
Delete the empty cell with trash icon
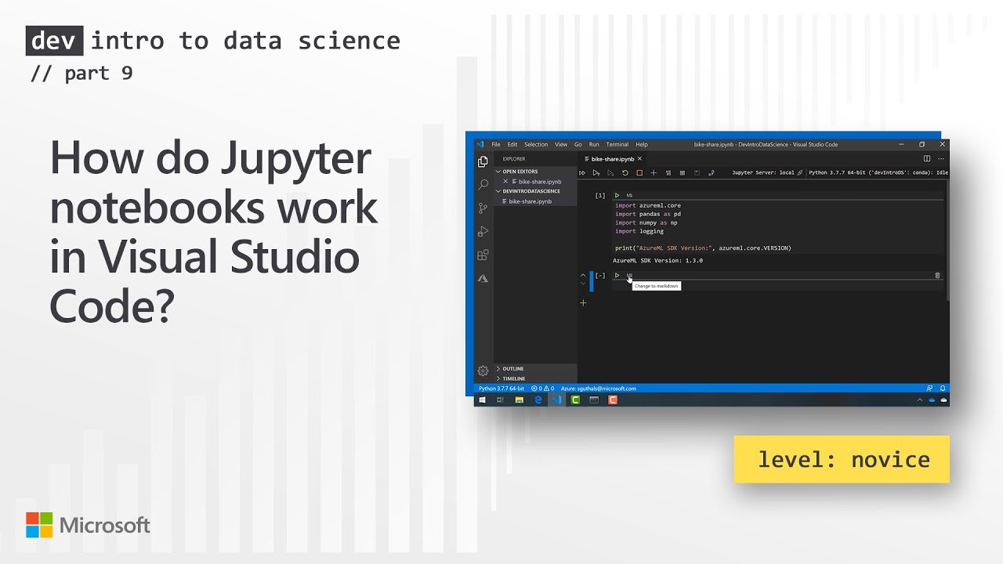[937, 275]
